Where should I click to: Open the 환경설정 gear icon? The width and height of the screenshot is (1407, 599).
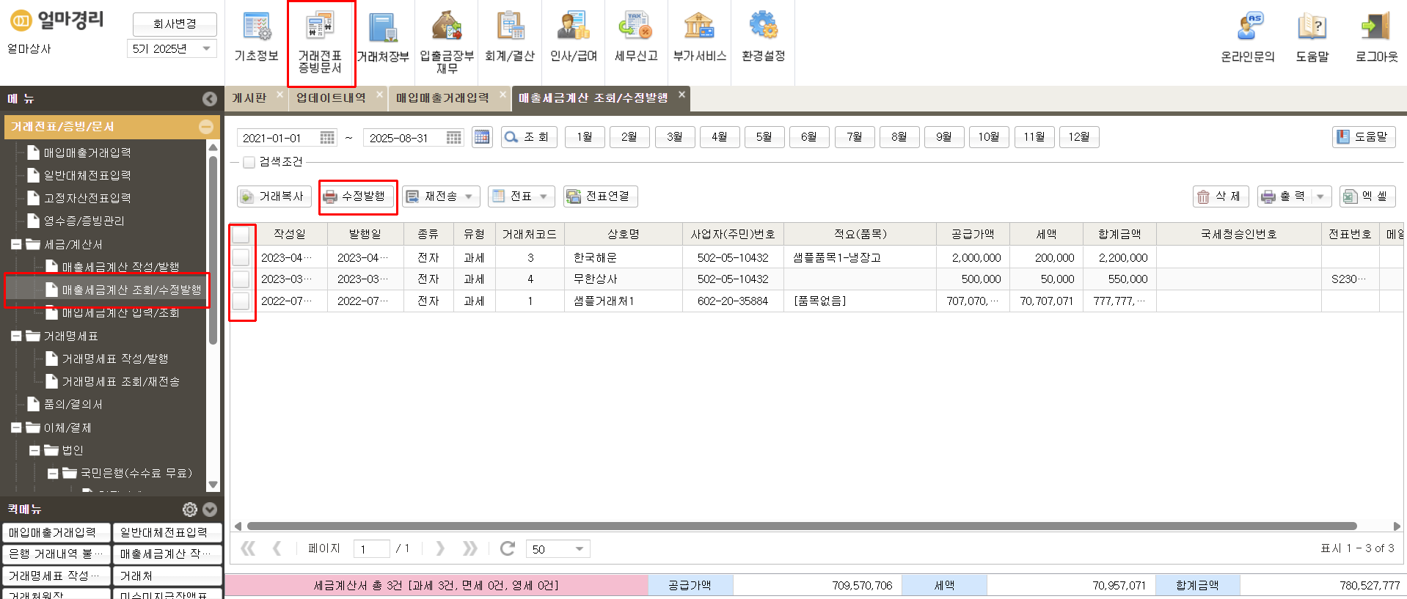pos(764,37)
